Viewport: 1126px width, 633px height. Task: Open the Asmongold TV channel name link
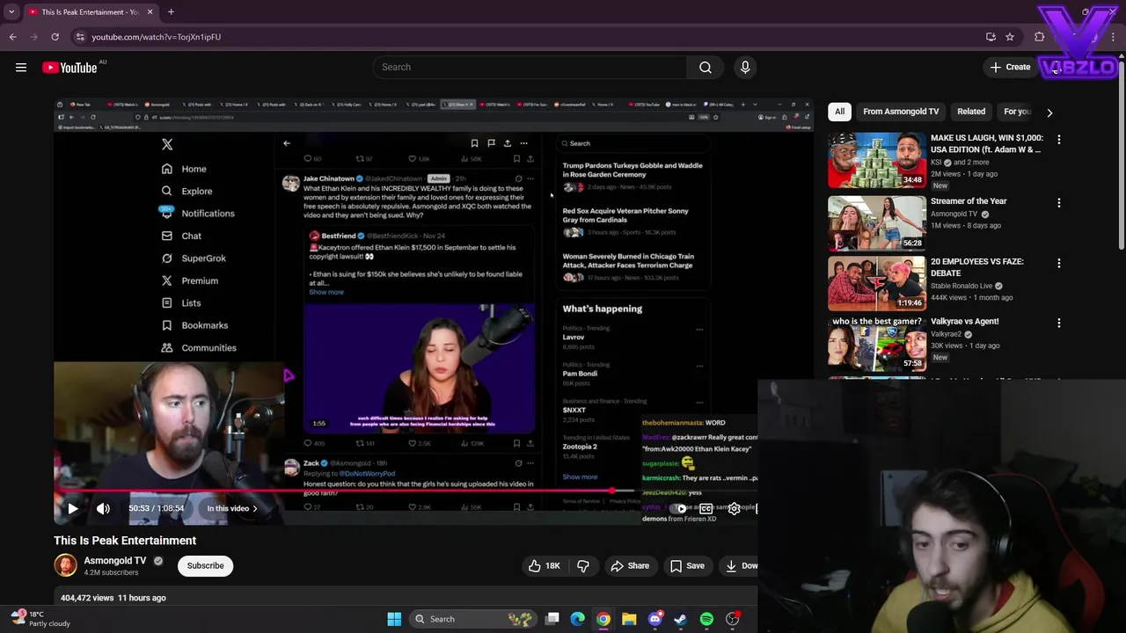[x=115, y=560]
